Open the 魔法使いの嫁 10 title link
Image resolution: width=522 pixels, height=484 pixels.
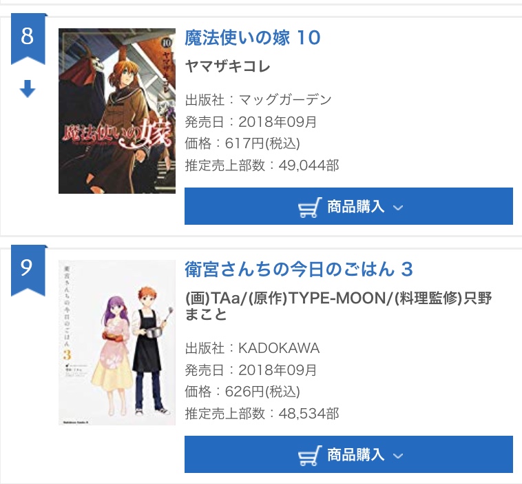coord(253,38)
